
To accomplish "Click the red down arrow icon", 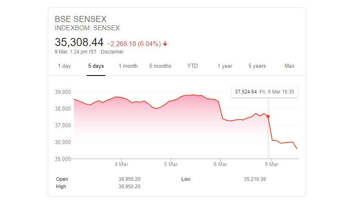I will coord(165,44).
